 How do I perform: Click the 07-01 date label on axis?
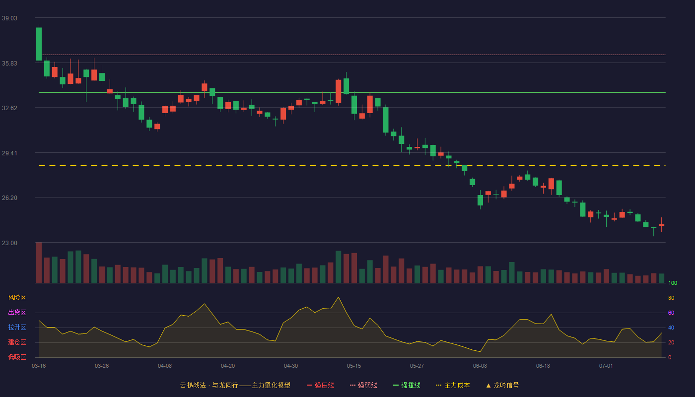[x=606, y=366]
